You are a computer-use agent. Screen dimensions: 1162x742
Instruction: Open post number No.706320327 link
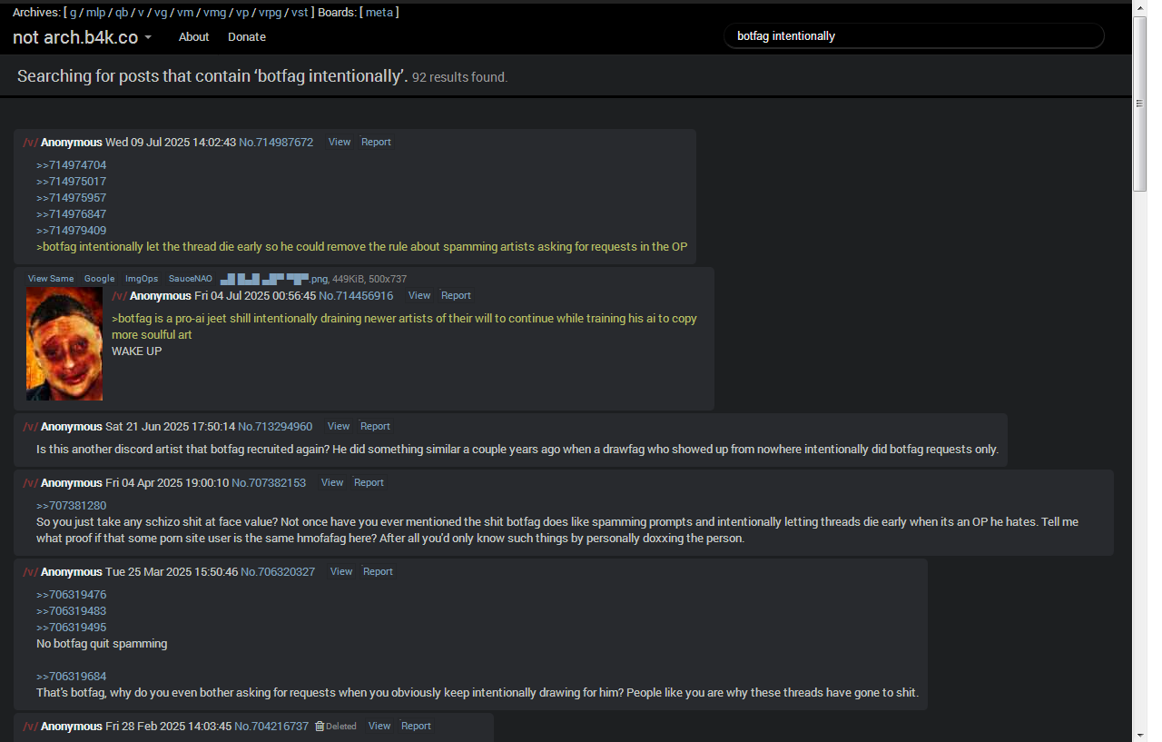point(278,572)
